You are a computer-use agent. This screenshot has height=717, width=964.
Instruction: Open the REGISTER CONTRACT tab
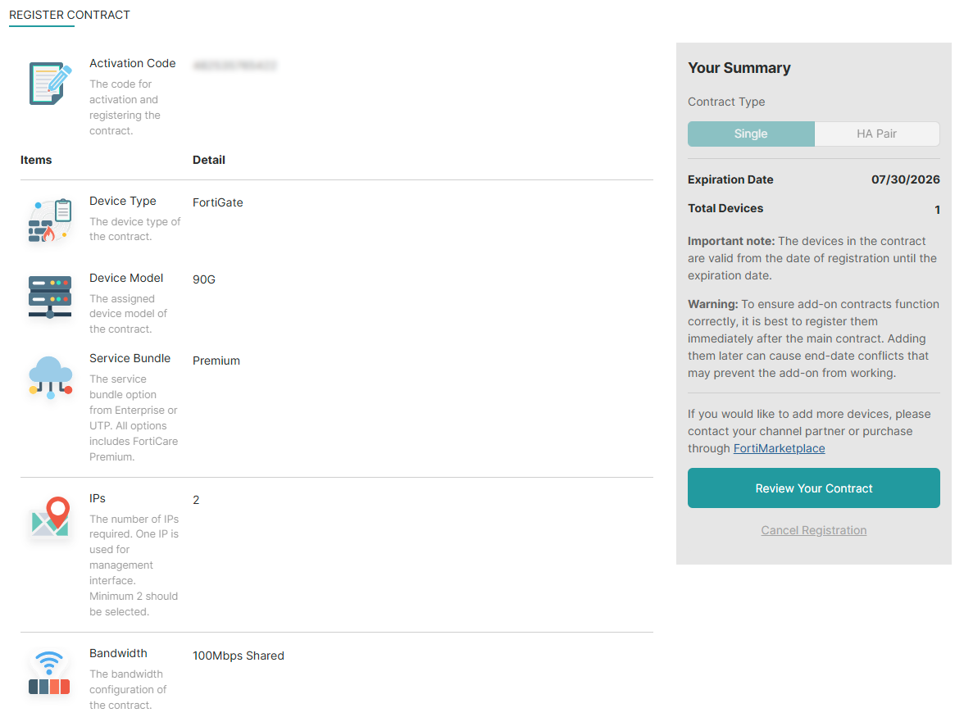click(70, 15)
